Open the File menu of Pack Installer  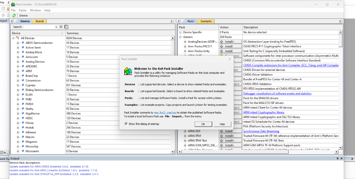pyautogui.click(x=13, y=10)
